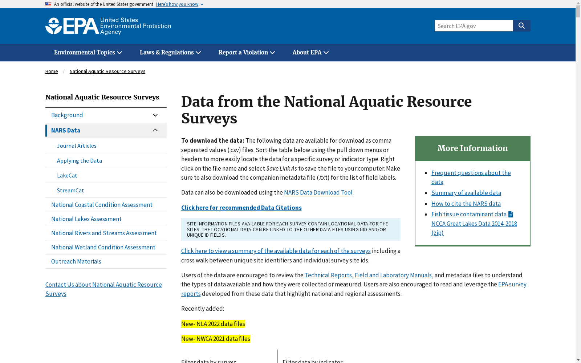Open the EPA survey reports link
The height and width of the screenshot is (363, 581).
512,285
